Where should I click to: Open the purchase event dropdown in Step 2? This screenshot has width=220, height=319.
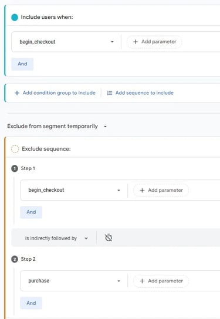pyautogui.click(x=74, y=281)
